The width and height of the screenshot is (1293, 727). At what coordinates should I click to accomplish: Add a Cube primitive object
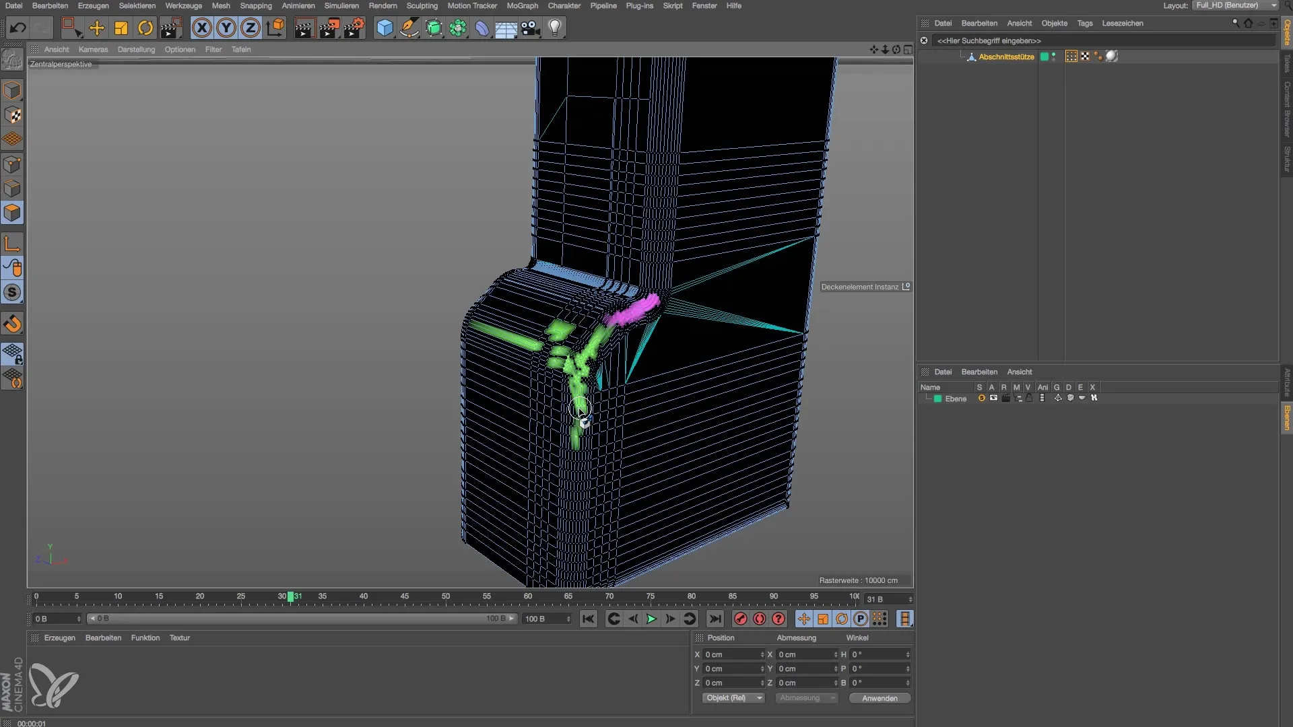coord(385,28)
